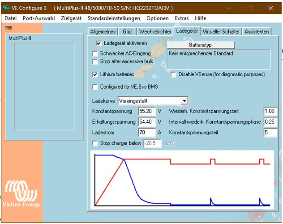283x224 pixels.
Task: Open the Standardeinstellungen menu
Action: click(114, 18)
